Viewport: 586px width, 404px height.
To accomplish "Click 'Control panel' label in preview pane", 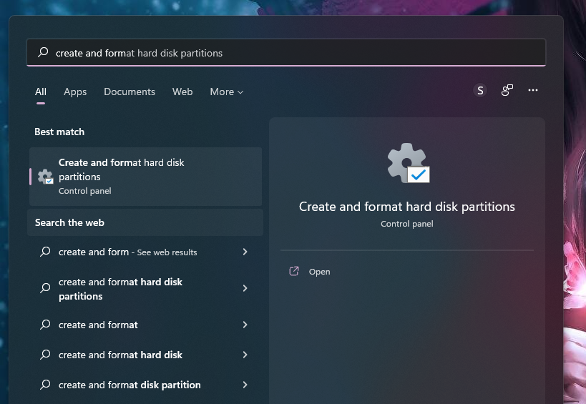I will (407, 224).
